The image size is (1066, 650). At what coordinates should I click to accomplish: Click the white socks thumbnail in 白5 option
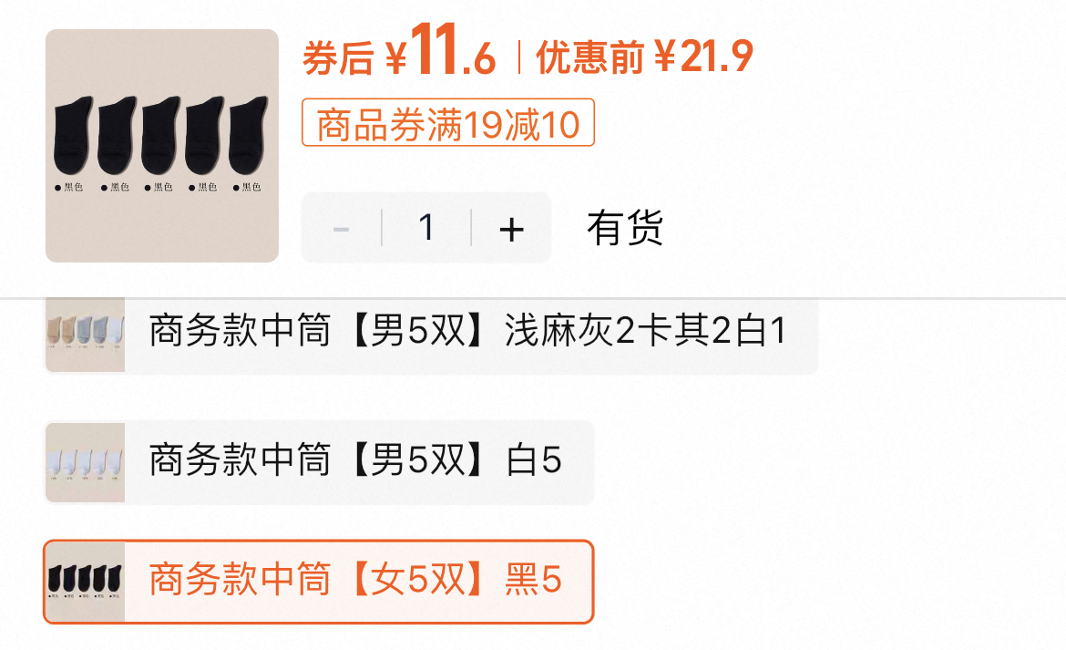pos(85,462)
